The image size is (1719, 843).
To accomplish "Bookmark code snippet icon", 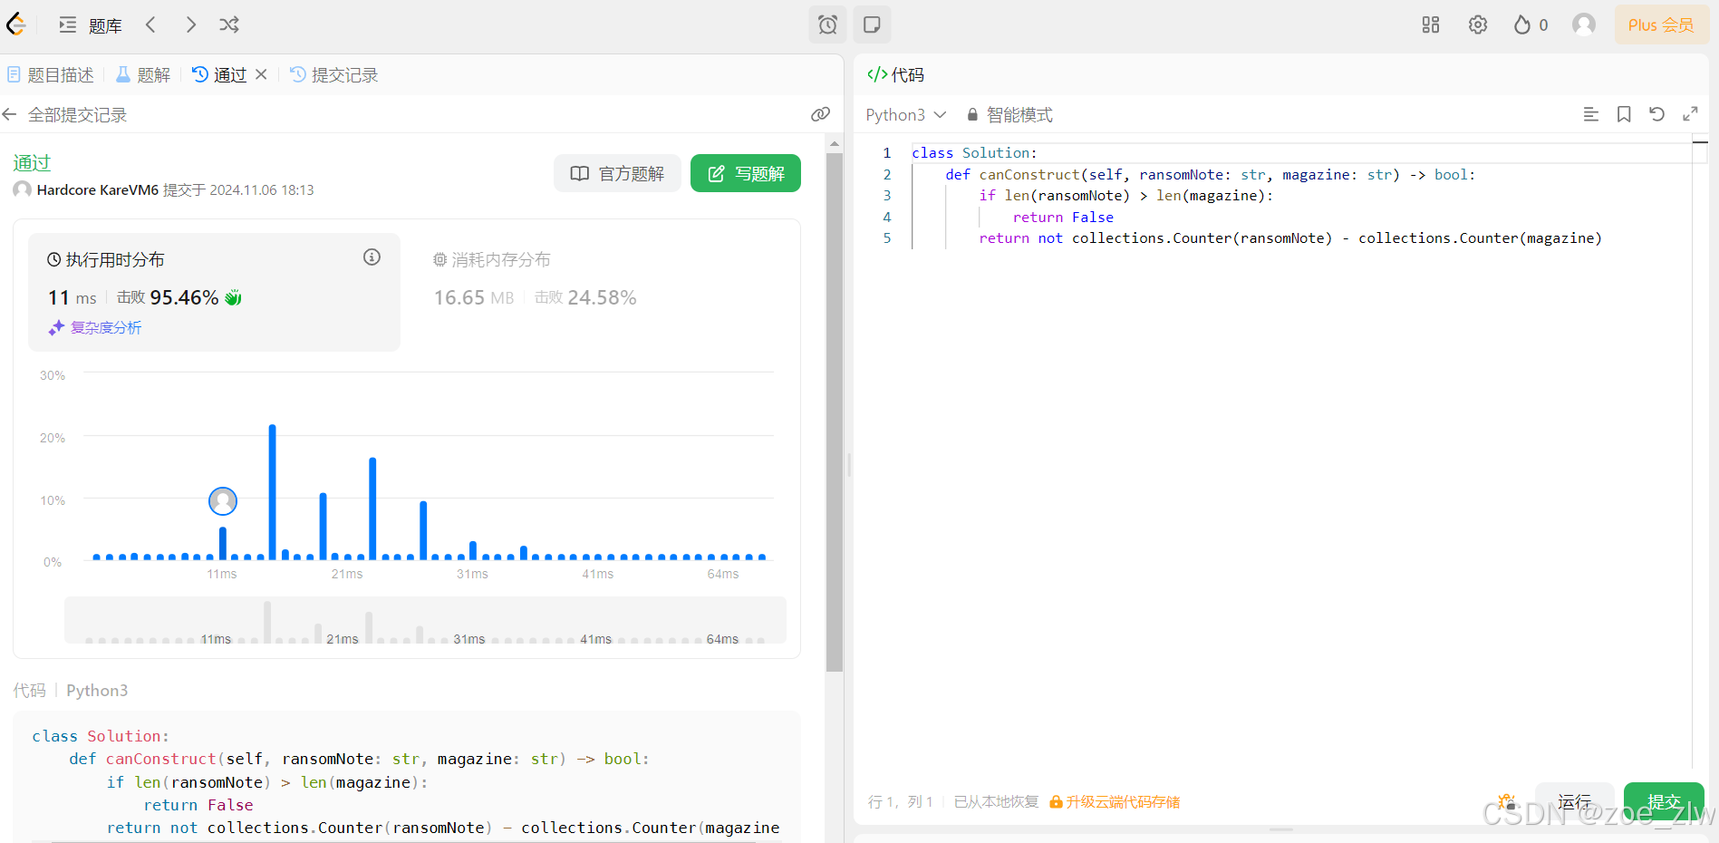I will pyautogui.click(x=1624, y=114).
